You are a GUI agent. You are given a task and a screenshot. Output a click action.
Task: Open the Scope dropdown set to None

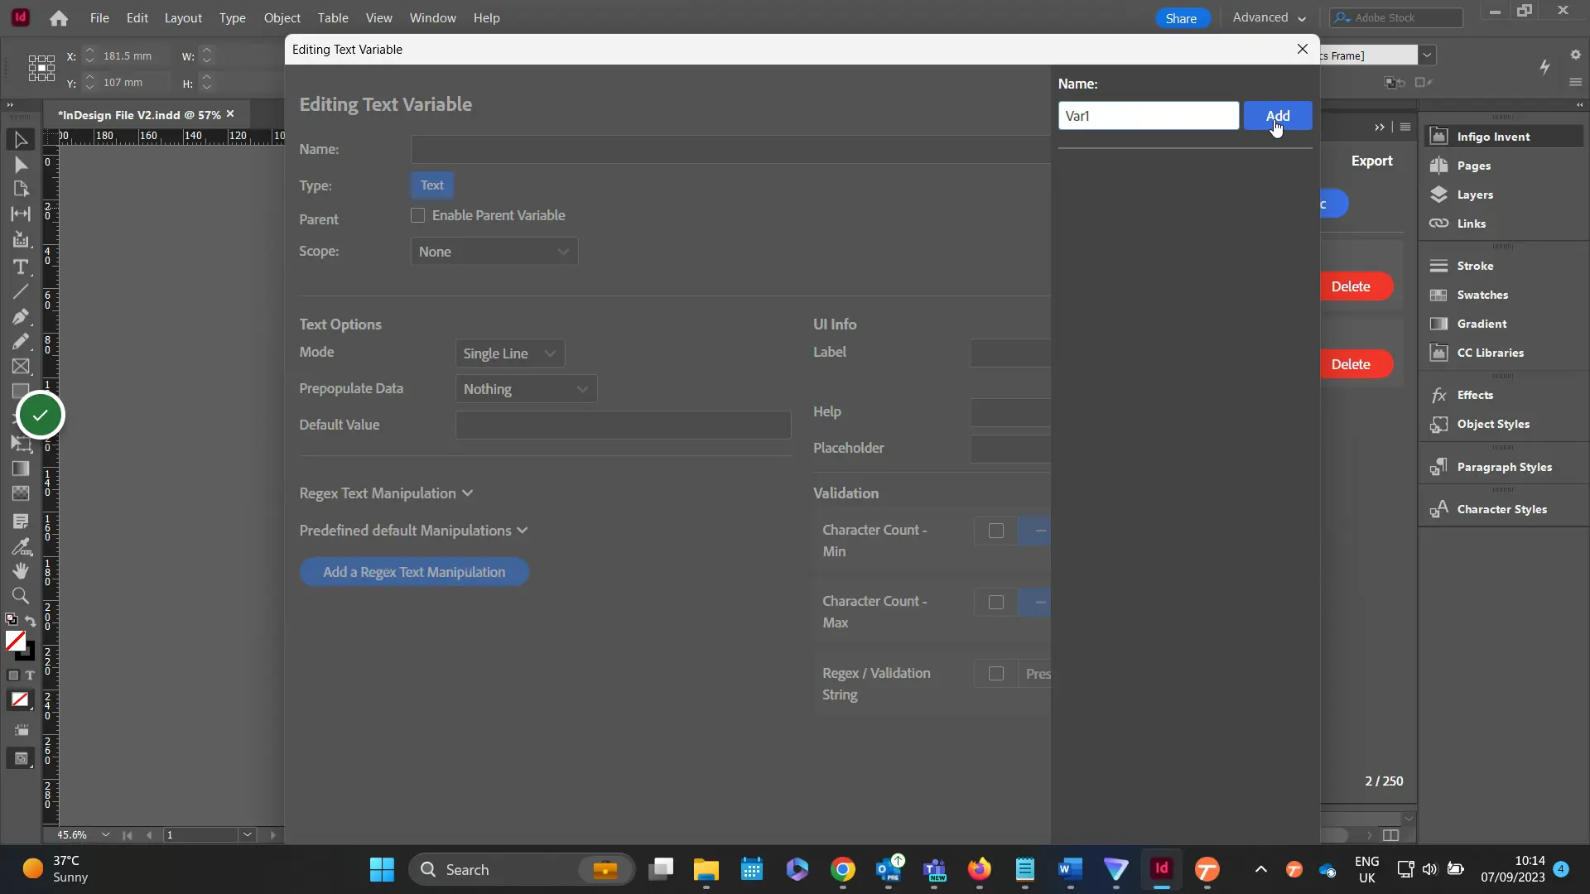(494, 252)
